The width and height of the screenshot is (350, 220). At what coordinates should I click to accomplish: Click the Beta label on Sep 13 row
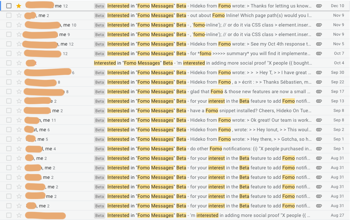click(99, 101)
